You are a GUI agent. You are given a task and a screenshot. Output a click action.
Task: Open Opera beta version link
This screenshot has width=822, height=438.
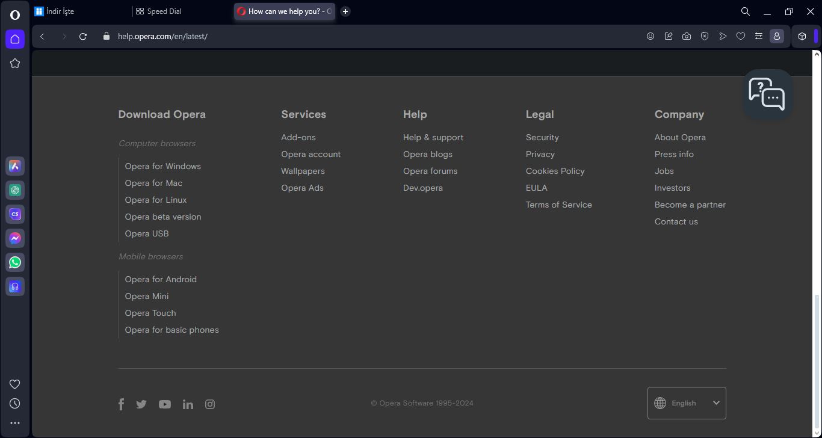pos(163,217)
